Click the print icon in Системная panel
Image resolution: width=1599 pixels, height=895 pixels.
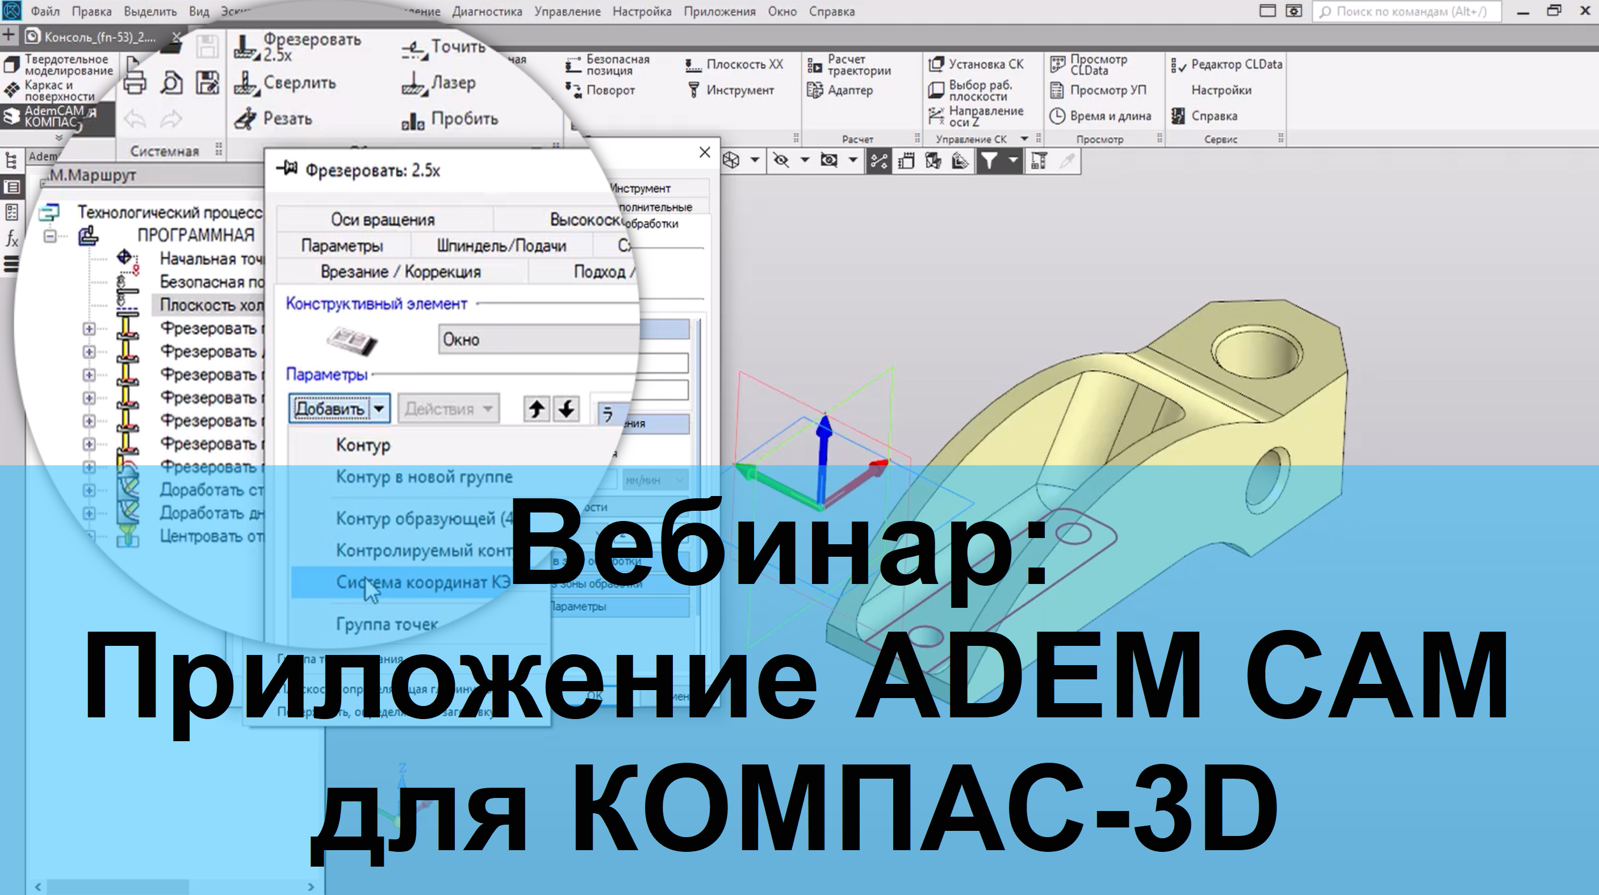(x=135, y=82)
